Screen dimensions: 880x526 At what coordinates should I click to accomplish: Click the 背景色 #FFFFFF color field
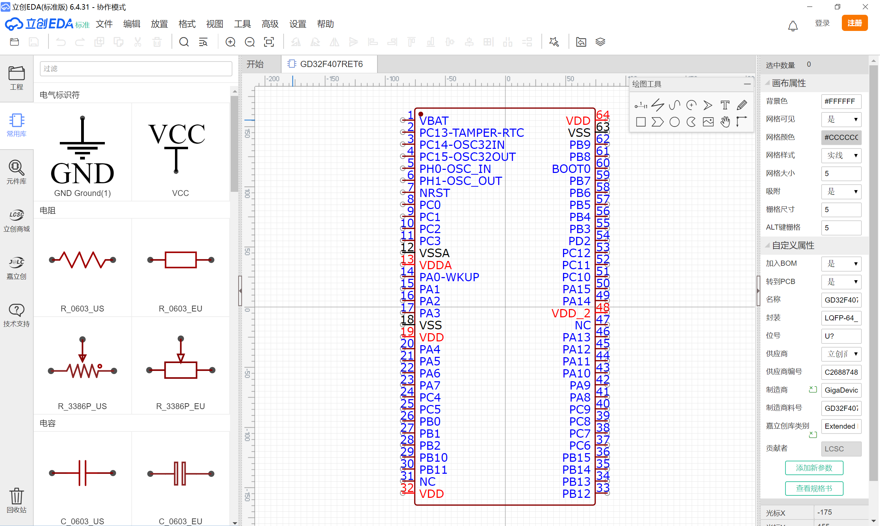pyautogui.click(x=841, y=101)
